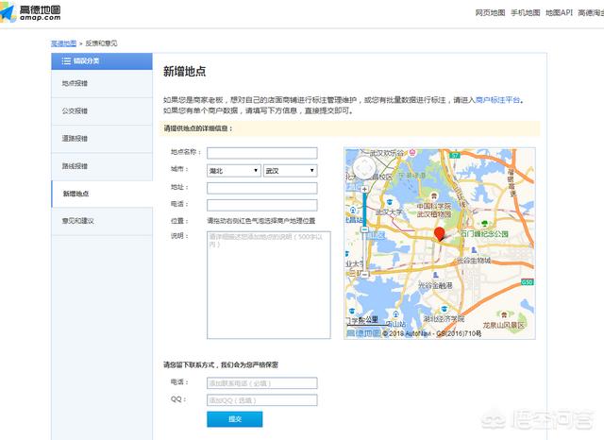Zoom in with the map plus button
This screenshot has height=440, width=604.
coord(364,189)
